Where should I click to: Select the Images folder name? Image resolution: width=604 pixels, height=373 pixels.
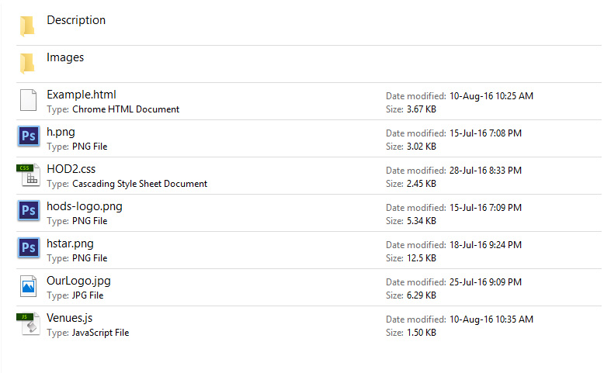pos(65,57)
